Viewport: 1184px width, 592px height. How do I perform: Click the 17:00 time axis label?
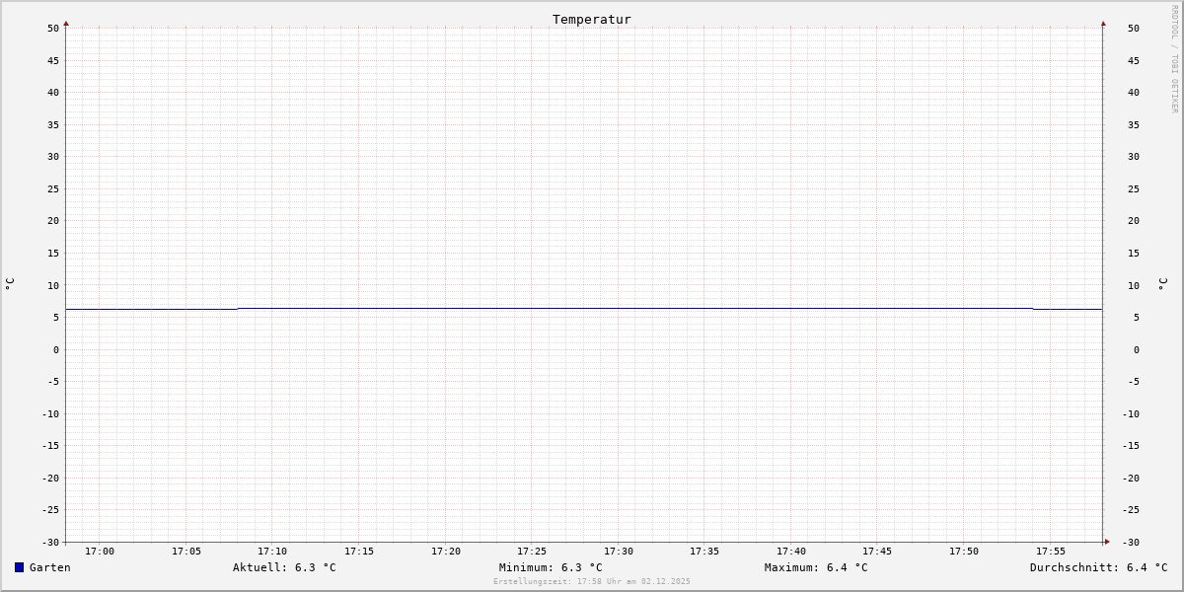click(x=100, y=552)
